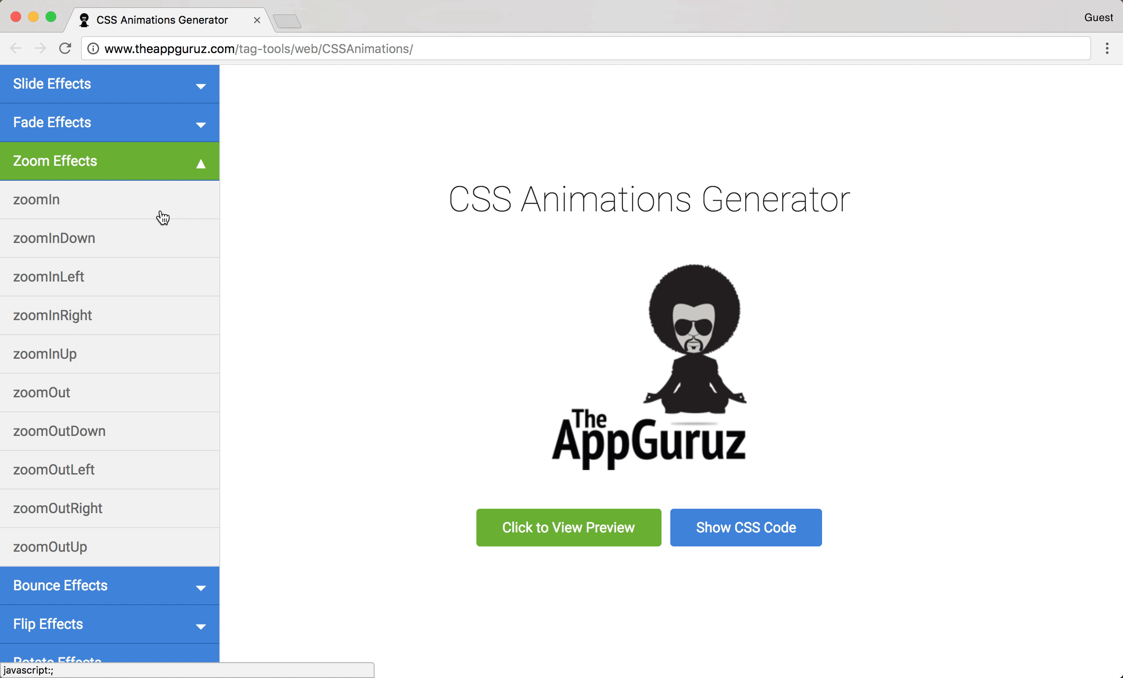Expand the Fade Effects section

109,122
